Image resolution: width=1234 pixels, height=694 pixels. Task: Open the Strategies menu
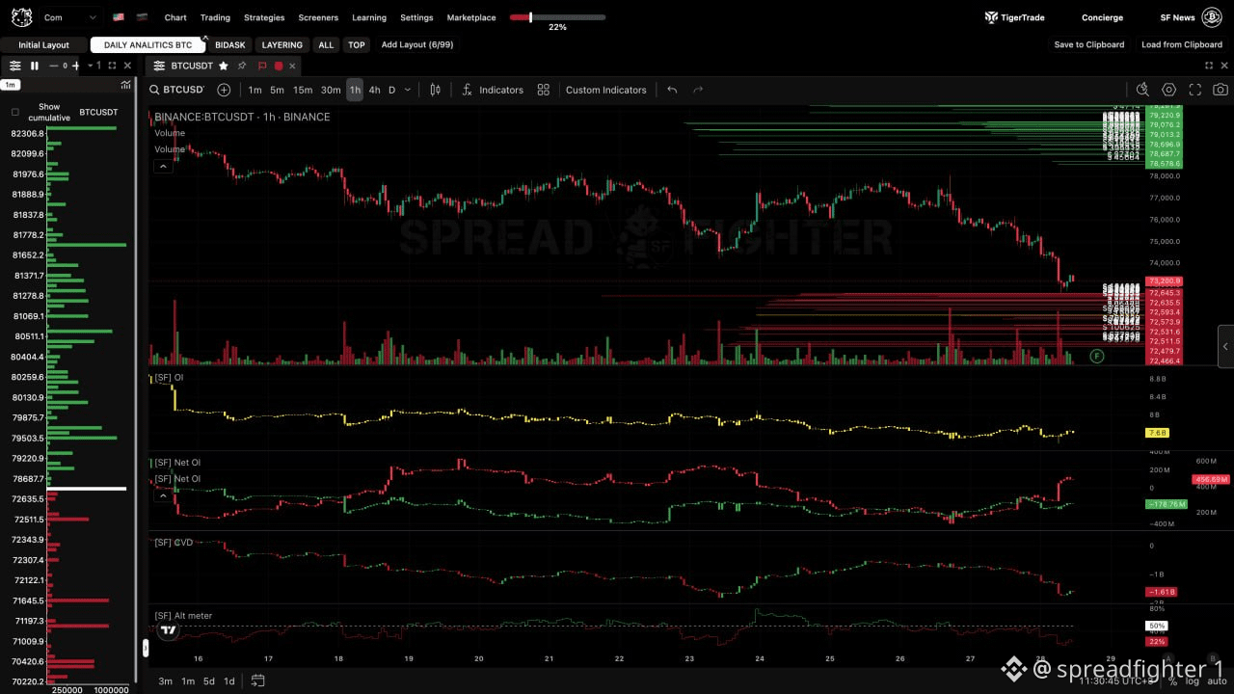coord(264,17)
